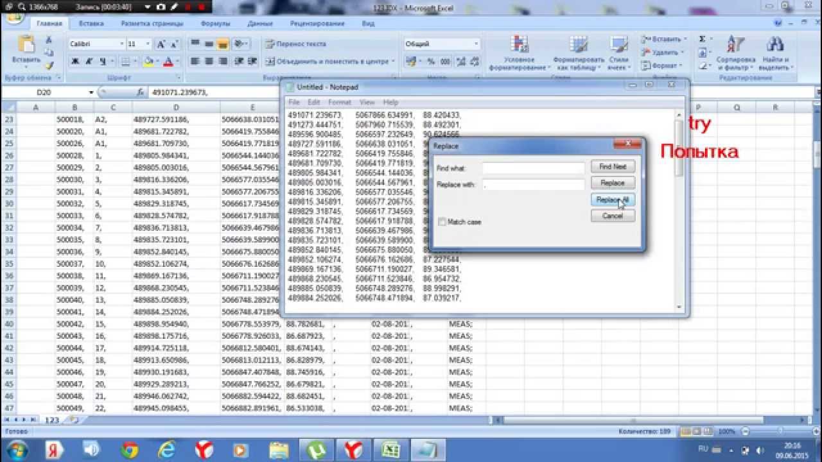The width and height of the screenshot is (822, 462).
Task: Apply italic formatting in the ribbon
Action: pos(88,62)
